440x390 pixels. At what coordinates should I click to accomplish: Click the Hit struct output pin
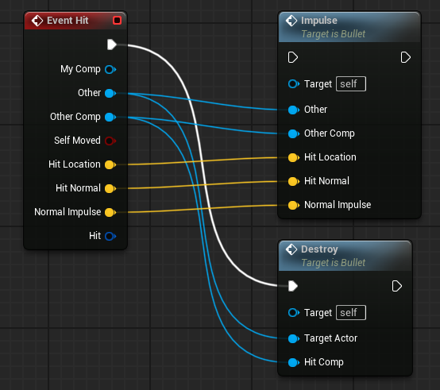coord(110,236)
